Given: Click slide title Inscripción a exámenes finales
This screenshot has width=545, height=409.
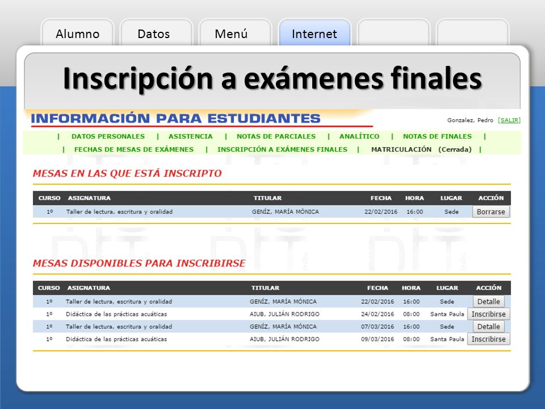Looking at the screenshot, I should click(272, 78).
